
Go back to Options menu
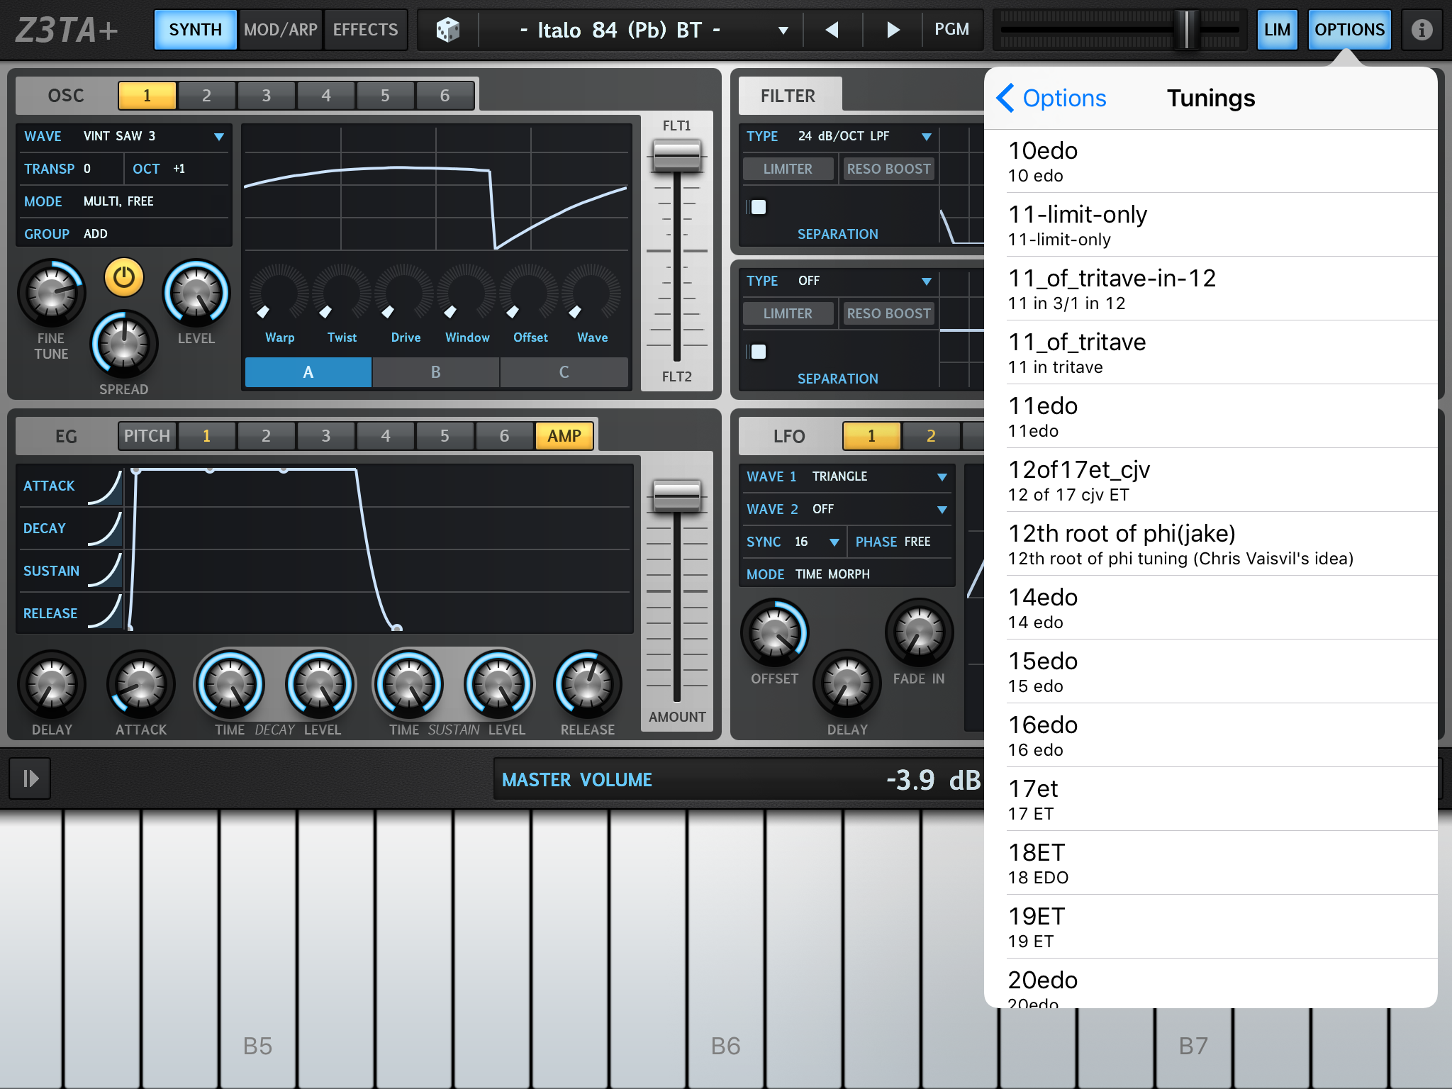pos(1051,98)
